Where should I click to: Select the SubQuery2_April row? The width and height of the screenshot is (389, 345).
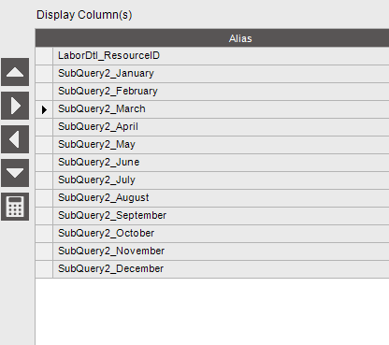point(221,127)
